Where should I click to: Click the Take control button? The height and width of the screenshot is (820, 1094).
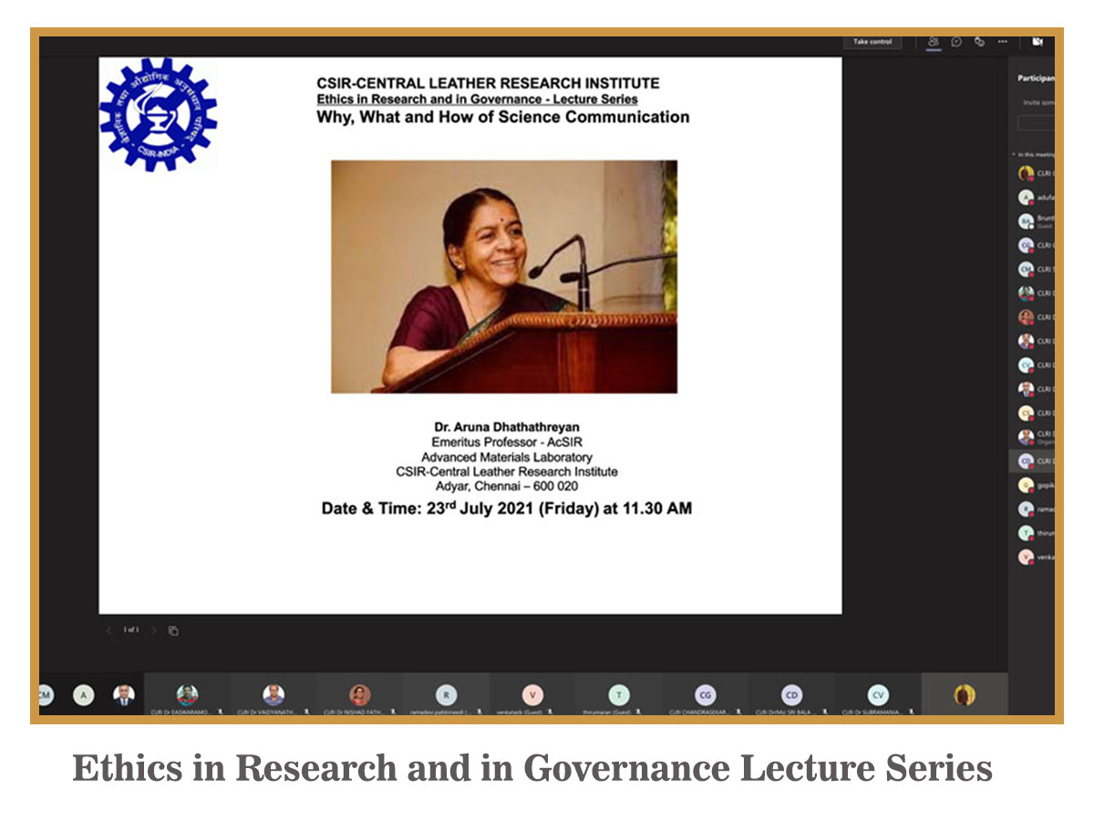click(x=872, y=42)
